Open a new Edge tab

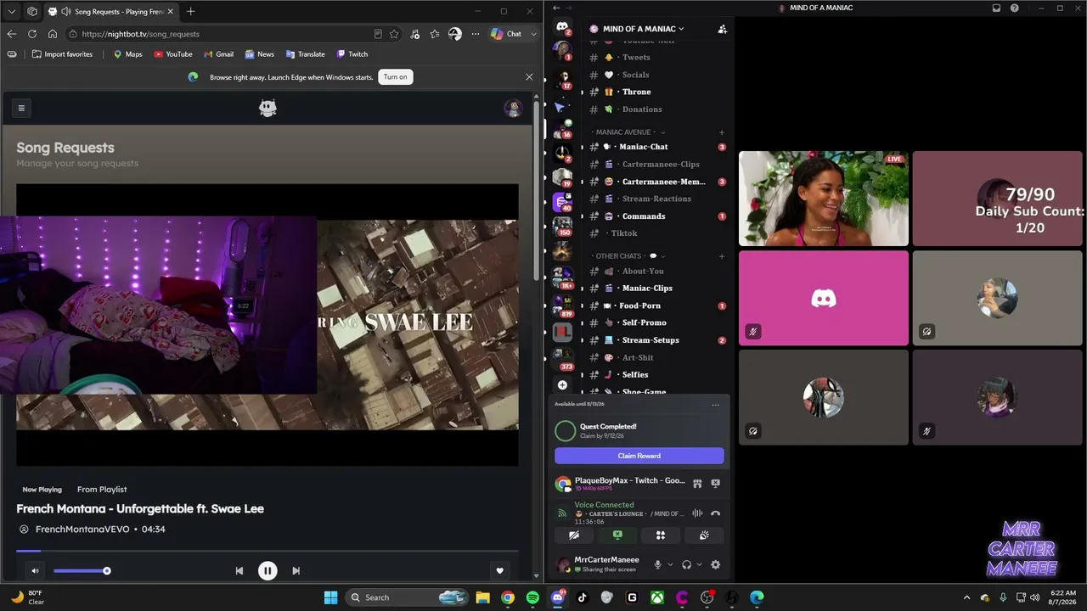click(190, 11)
